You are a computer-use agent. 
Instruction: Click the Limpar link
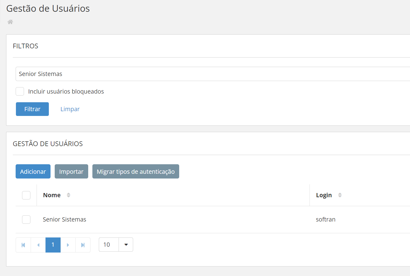click(70, 109)
